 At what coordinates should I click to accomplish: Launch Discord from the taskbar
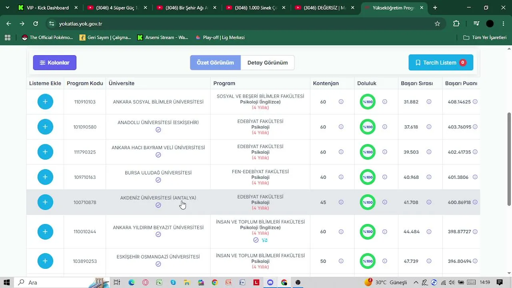pyautogui.click(x=270, y=282)
